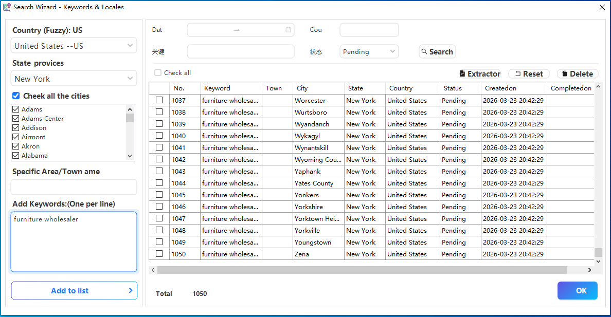Screen dimensions: 611x317
Task: Click the Extractor document icon button
Action: coord(479,74)
